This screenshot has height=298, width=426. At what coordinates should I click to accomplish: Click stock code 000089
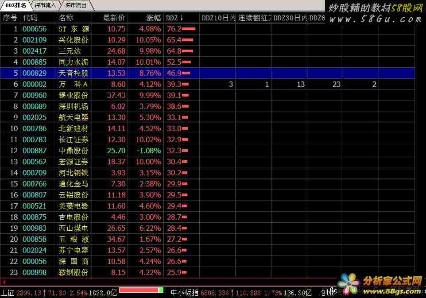35,106
